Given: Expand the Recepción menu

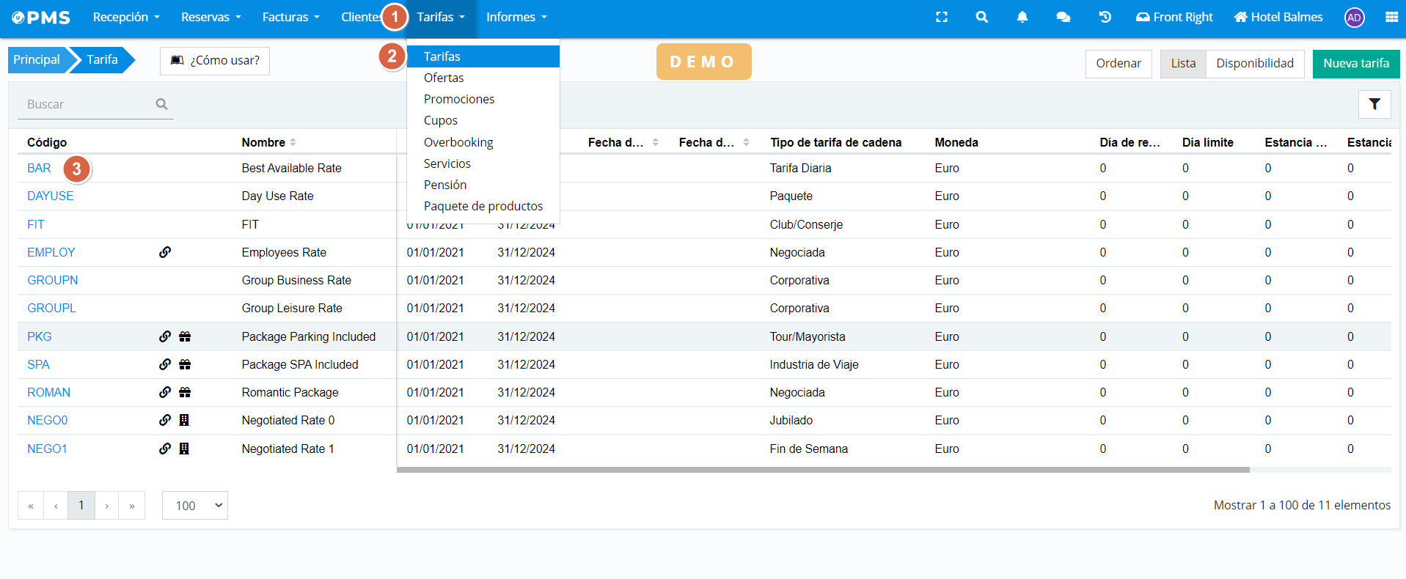Looking at the screenshot, I should (125, 17).
